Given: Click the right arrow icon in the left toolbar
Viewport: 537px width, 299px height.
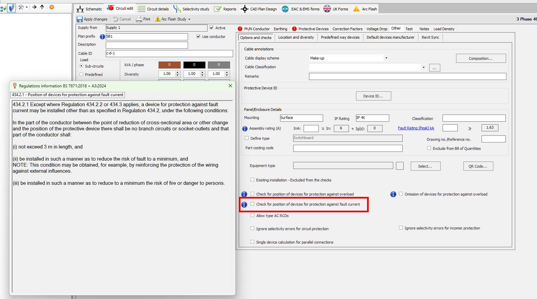Looking at the screenshot, I should [x=34, y=7].
